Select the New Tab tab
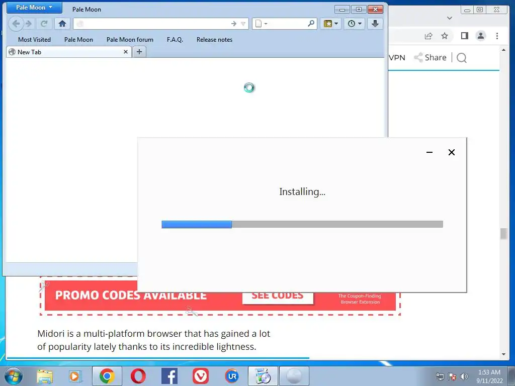515x386 pixels. click(x=68, y=52)
